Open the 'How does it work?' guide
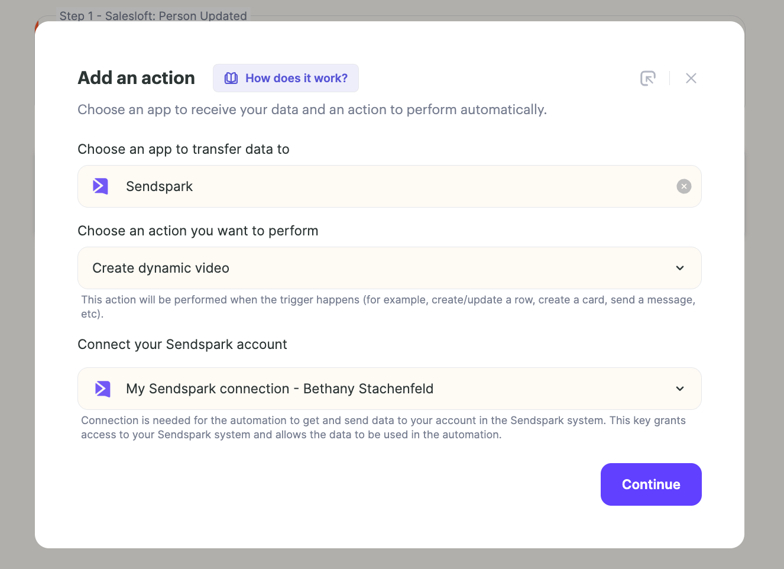Image resolution: width=784 pixels, height=569 pixels. coord(286,78)
